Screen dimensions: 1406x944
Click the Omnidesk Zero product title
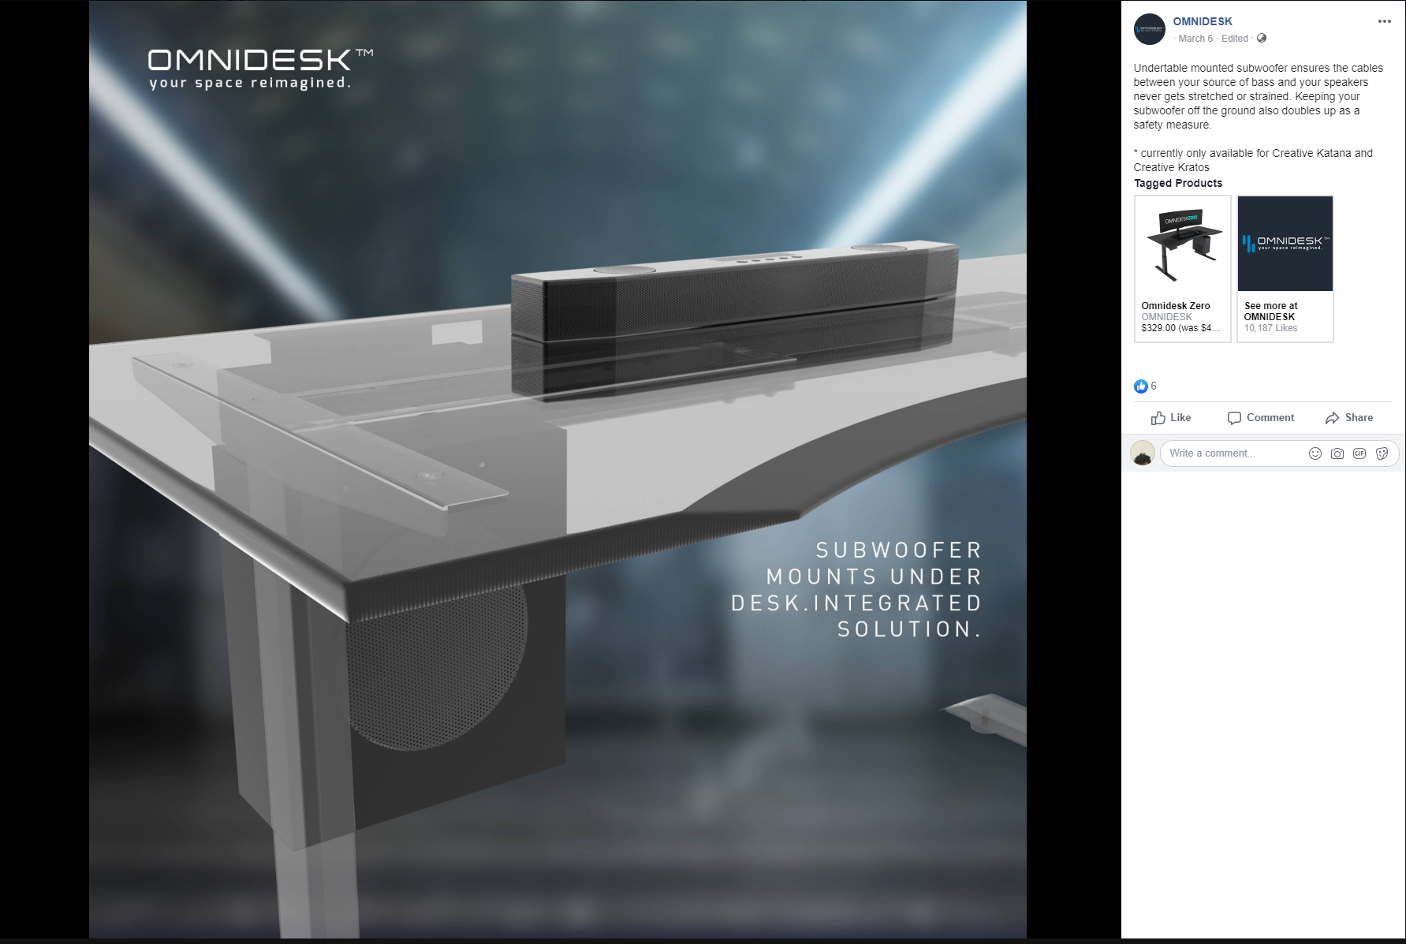coord(1175,306)
